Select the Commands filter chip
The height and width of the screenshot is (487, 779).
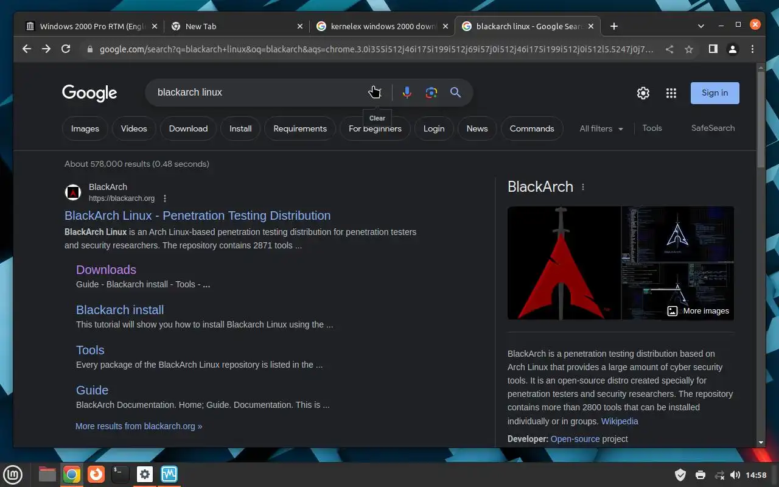coord(532,128)
